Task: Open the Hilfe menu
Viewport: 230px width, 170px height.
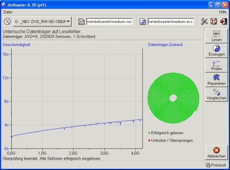Action: [x=222, y=12]
